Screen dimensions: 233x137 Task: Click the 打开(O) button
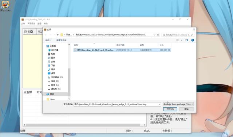click(x=170, y=109)
